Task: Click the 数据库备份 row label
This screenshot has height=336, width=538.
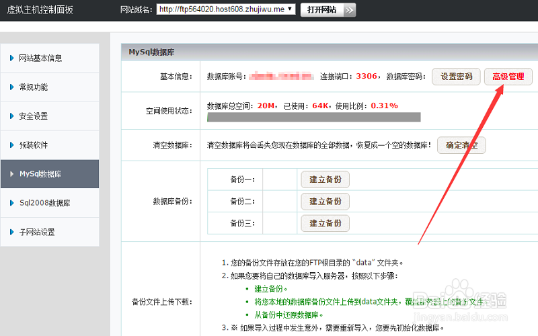Action: point(173,201)
